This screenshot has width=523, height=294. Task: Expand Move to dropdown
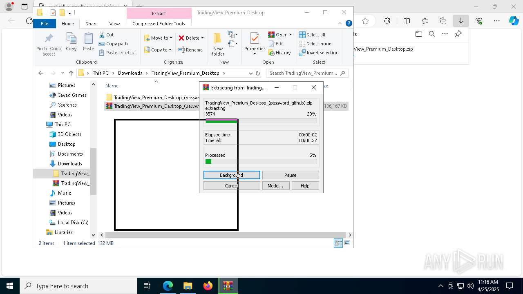click(x=171, y=38)
